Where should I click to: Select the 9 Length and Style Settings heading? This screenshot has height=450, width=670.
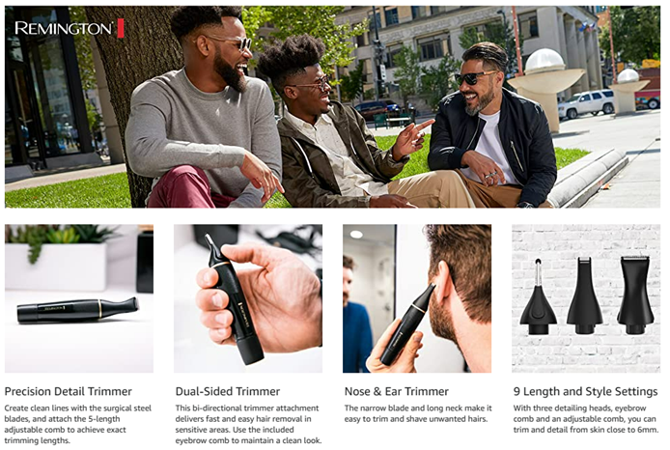(585, 391)
